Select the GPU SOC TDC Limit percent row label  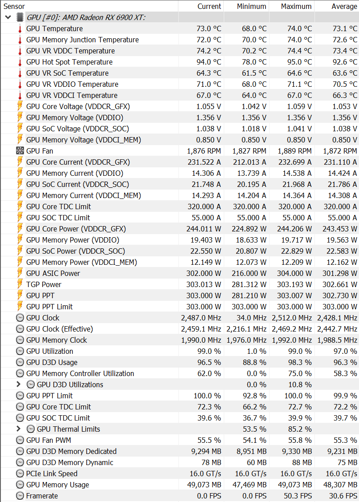click(58, 418)
